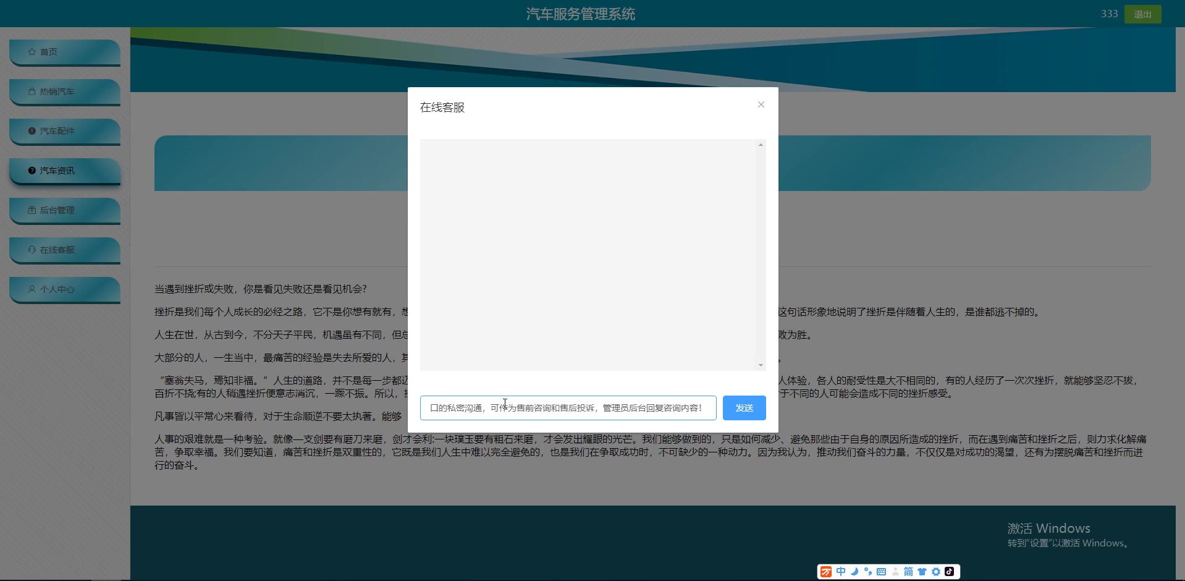Click the briefcase icon beside 后台管理

[x=32, y=210]
